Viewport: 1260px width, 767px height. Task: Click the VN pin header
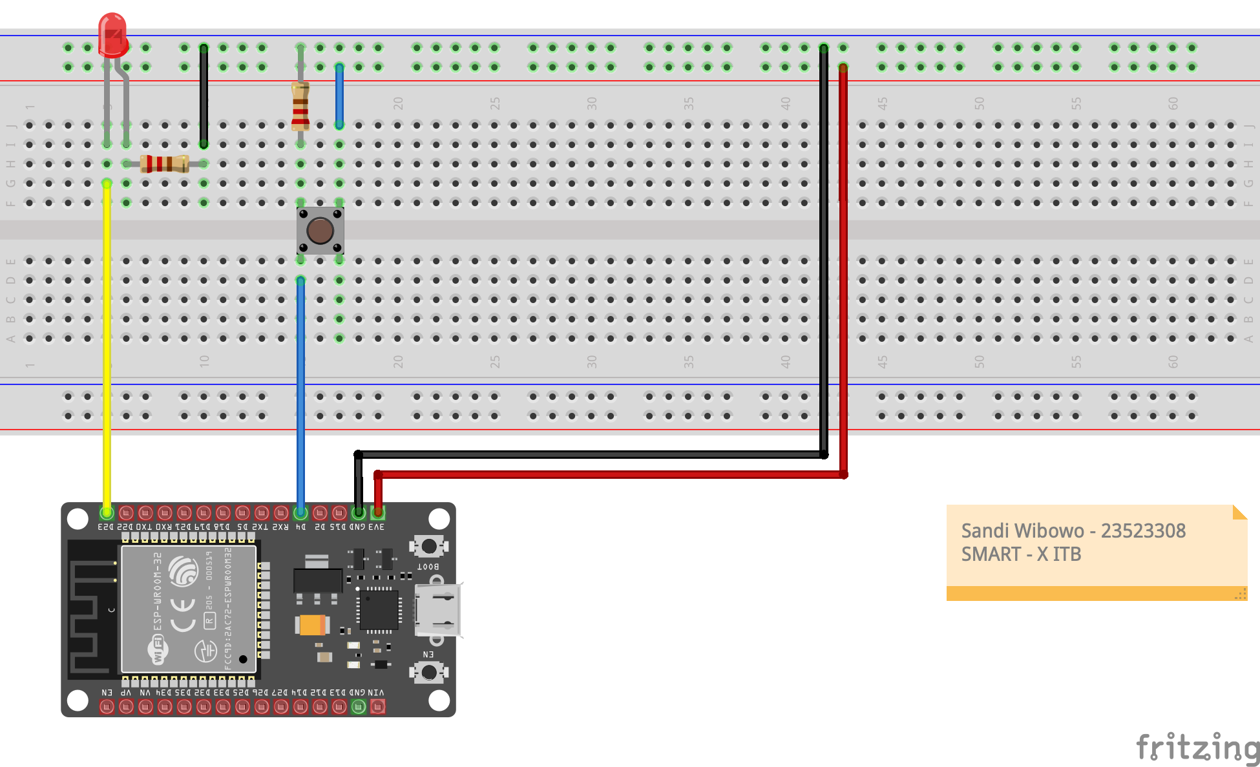[145, 707]
